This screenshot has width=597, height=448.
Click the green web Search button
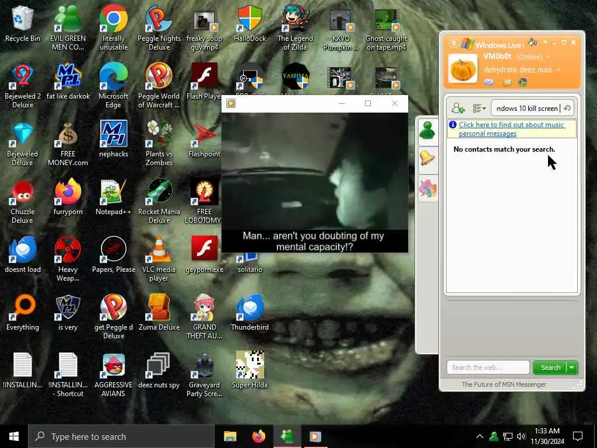[550, 367]
